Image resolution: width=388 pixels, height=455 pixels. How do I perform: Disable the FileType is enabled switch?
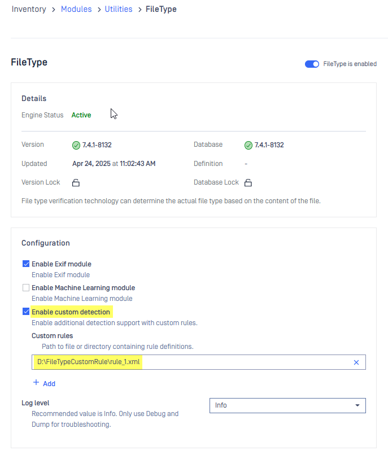(312, 64)
